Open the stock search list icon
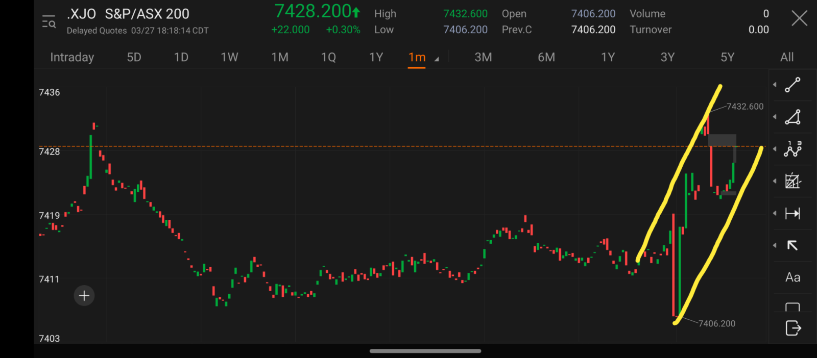817x358 pixels. (49, 22)
